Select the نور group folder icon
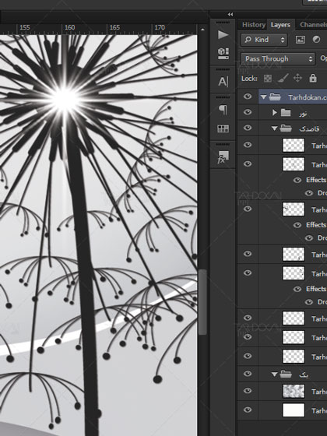The width and height of the screenshot is (327, 436). 286,112
